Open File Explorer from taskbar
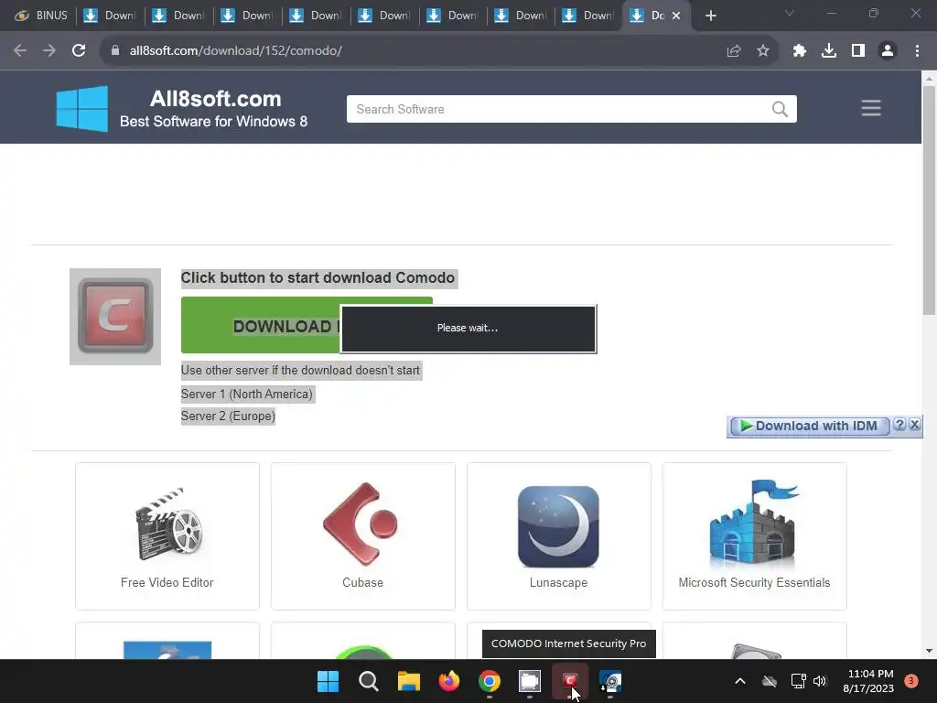Viewport: 937px width, 703px height. click(x=409, y=681)
